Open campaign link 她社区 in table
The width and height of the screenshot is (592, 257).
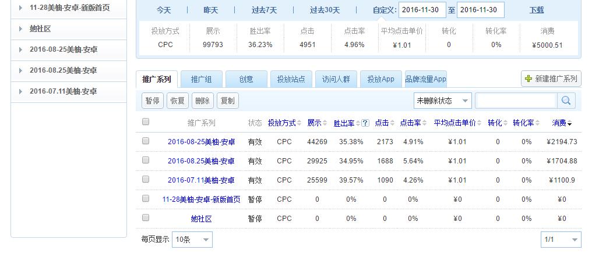tap(201, 219)
